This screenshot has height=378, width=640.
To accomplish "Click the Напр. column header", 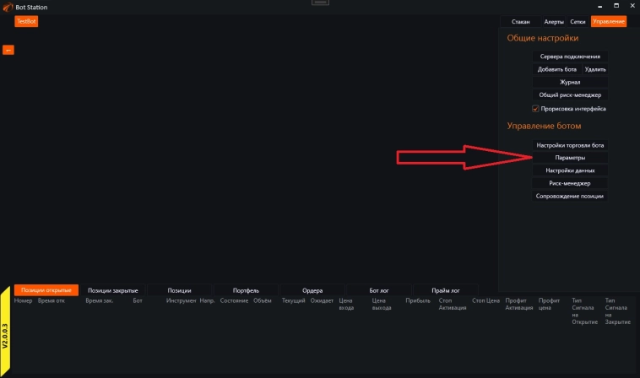I will pos(208,300).
